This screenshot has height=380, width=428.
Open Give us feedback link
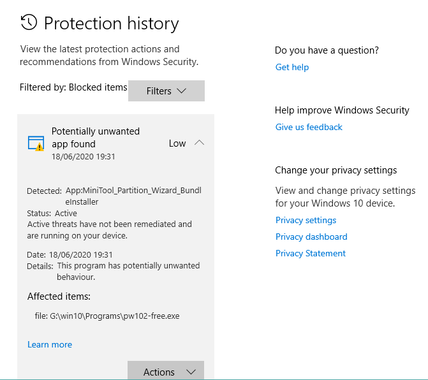click(309, 127)
